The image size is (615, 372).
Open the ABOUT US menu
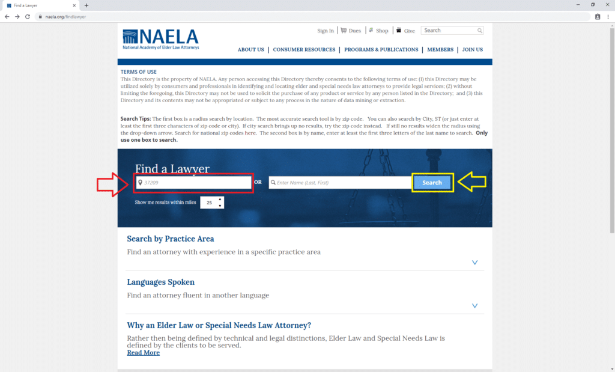(250, 49)
